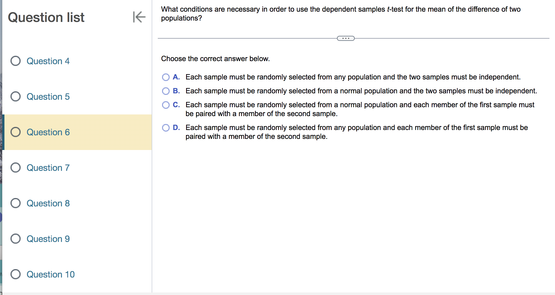Click the divider line above answer choices
555x295 pixels.
(x=250, y=38)
